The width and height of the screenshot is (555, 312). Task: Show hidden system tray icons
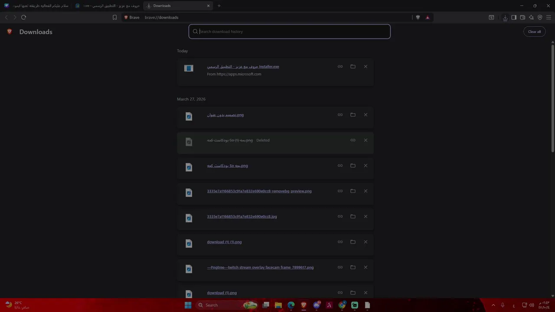pos(493,305)
